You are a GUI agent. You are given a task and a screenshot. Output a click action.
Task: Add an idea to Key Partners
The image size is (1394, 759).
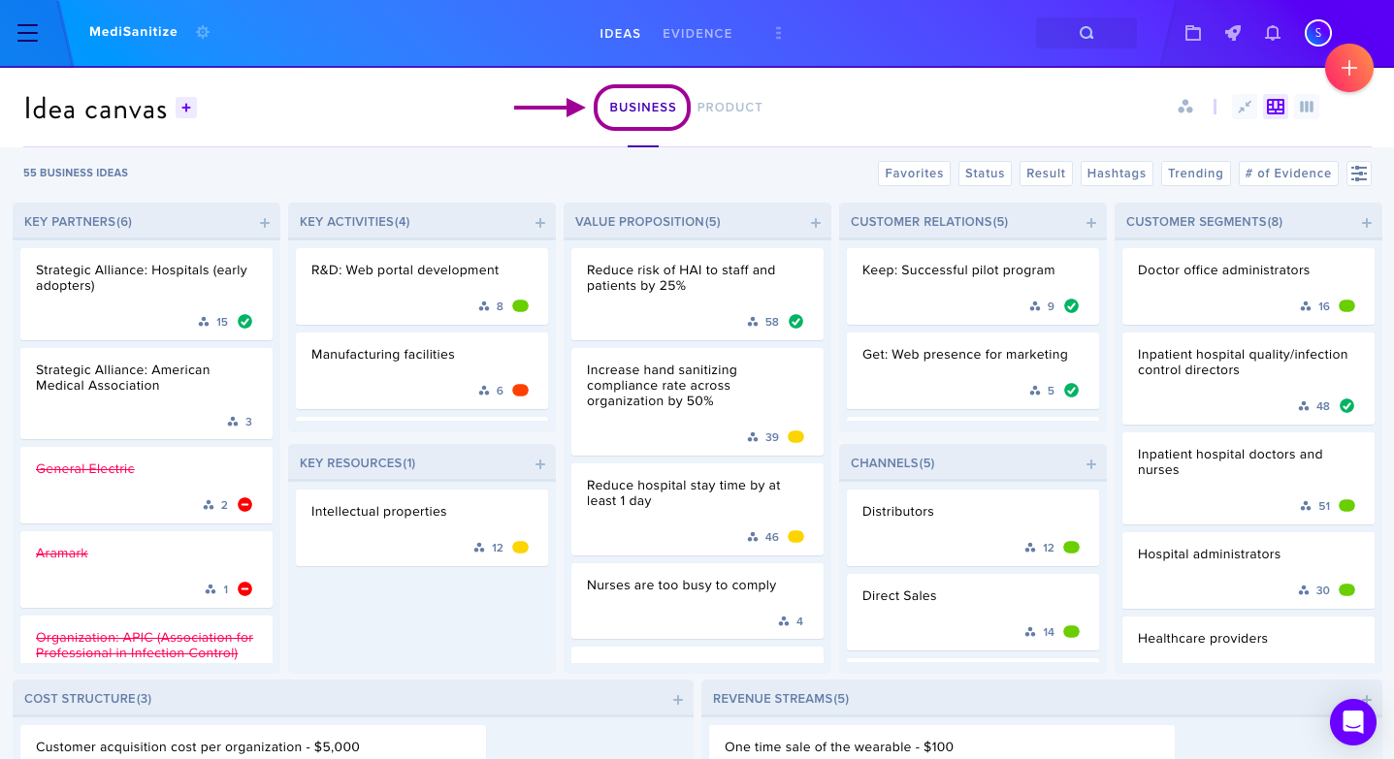click(x=265, y=223)
